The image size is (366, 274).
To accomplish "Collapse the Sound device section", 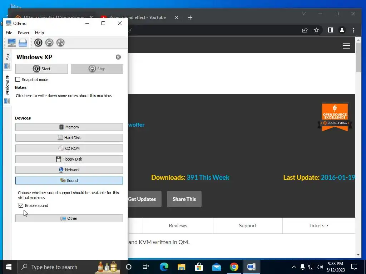I will point(69,181).
